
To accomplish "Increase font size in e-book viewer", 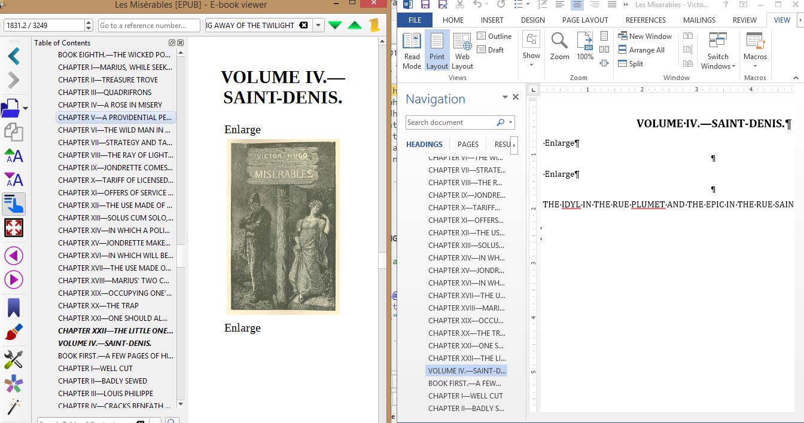I will [14, 156].
